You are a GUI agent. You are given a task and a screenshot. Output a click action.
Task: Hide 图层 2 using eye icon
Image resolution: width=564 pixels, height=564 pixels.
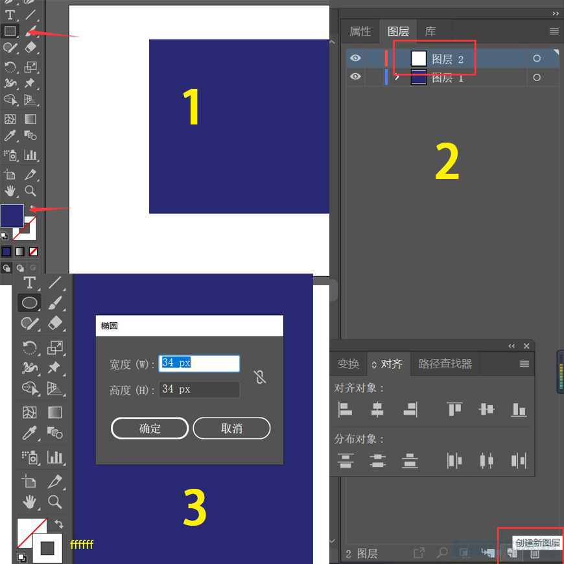(x=355, y=58)
